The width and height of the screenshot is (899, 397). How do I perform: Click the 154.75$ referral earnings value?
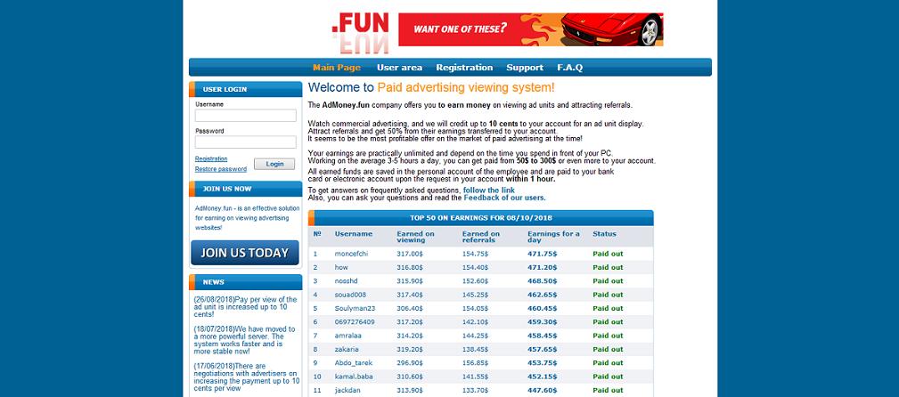(475, 254)
